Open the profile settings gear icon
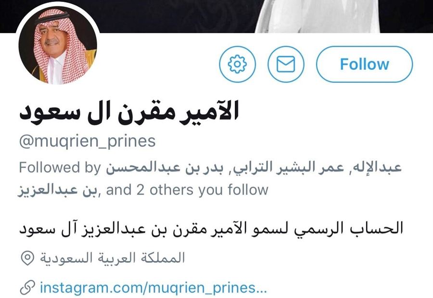The width and height of the screenshot is (433, 298). click(238, 64)
